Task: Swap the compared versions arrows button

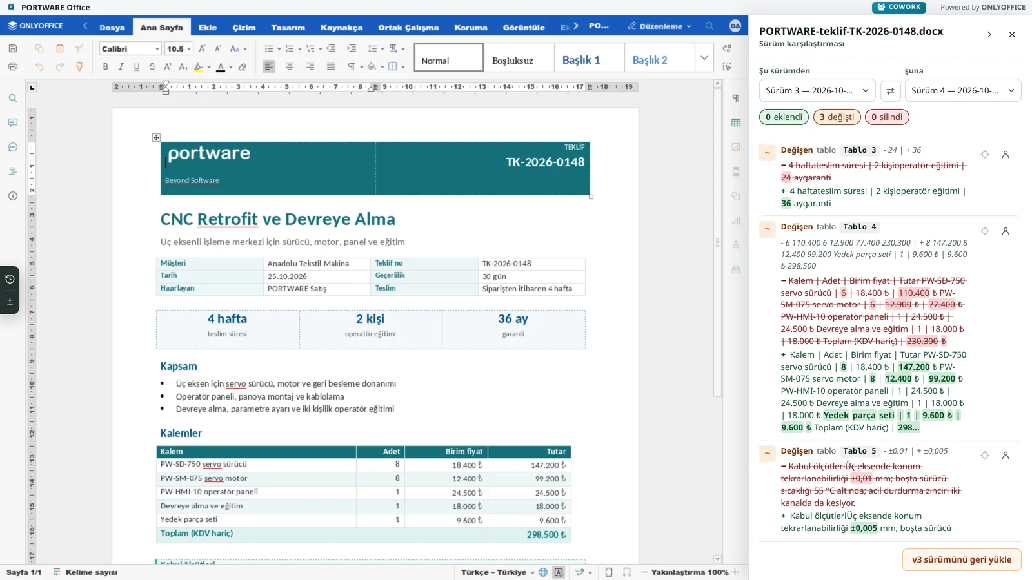Action: coord(890,91)
